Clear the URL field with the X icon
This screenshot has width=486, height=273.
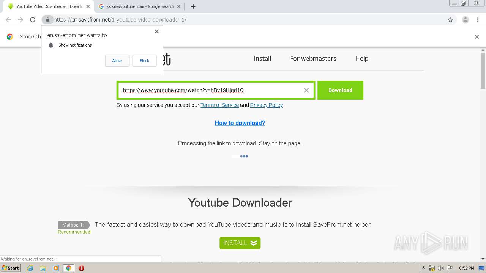(306, 90)
